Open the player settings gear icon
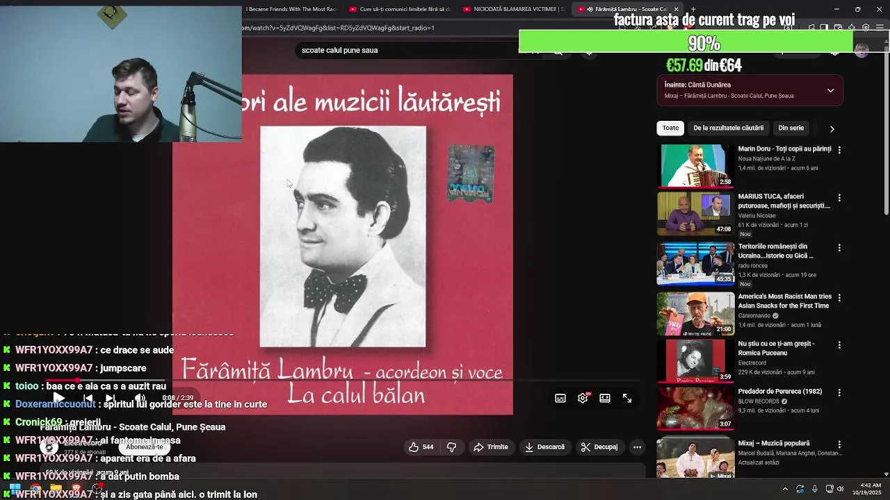The image size is (890, 500). point(583,398)
